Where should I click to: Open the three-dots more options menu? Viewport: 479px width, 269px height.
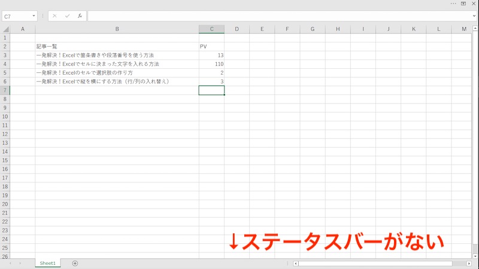point(453,4)
